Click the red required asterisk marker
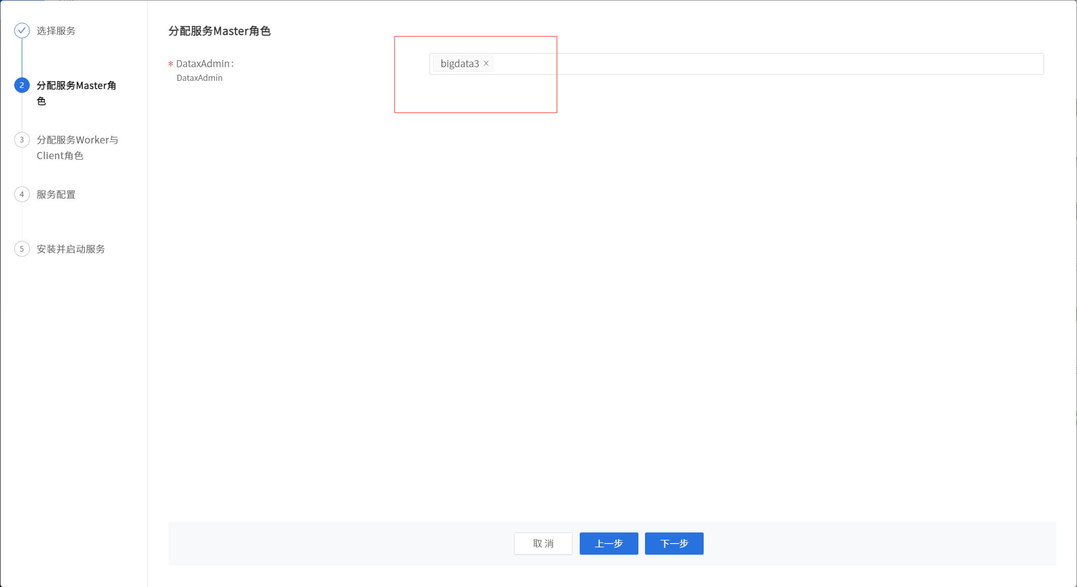Screen dimensions: 1077x587 (x=170, y=64)
